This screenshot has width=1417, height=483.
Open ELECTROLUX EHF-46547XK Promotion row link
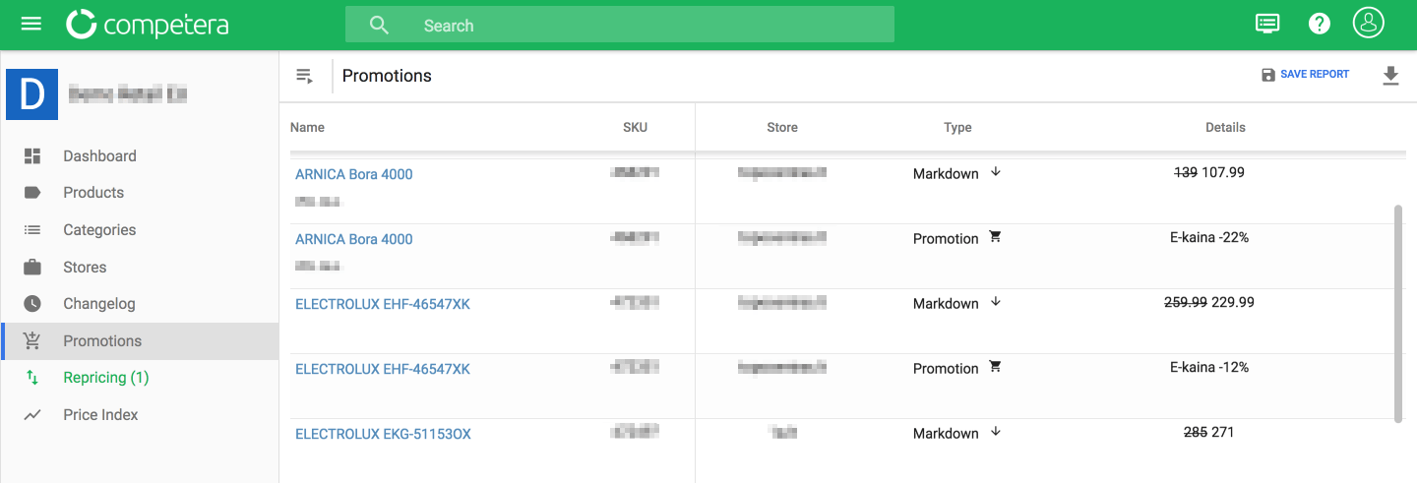point(383,369)
